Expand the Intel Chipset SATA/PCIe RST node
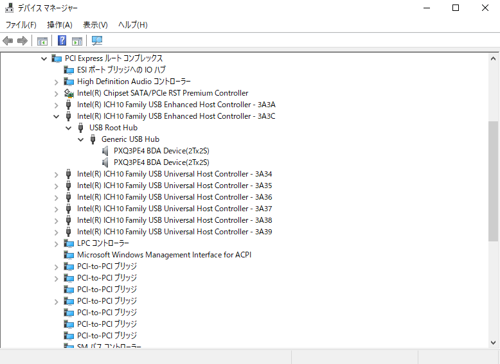Viewport: 500px width, 364px height. point(57,94)
